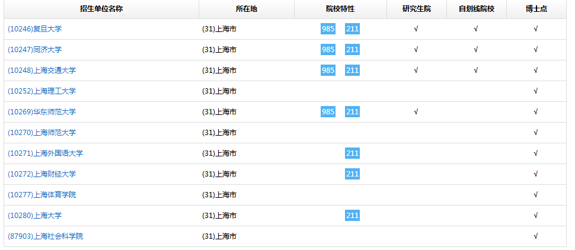Click the 985 badge for 复旦大学
The image size is (575, 250).
[x=328, y=29]
